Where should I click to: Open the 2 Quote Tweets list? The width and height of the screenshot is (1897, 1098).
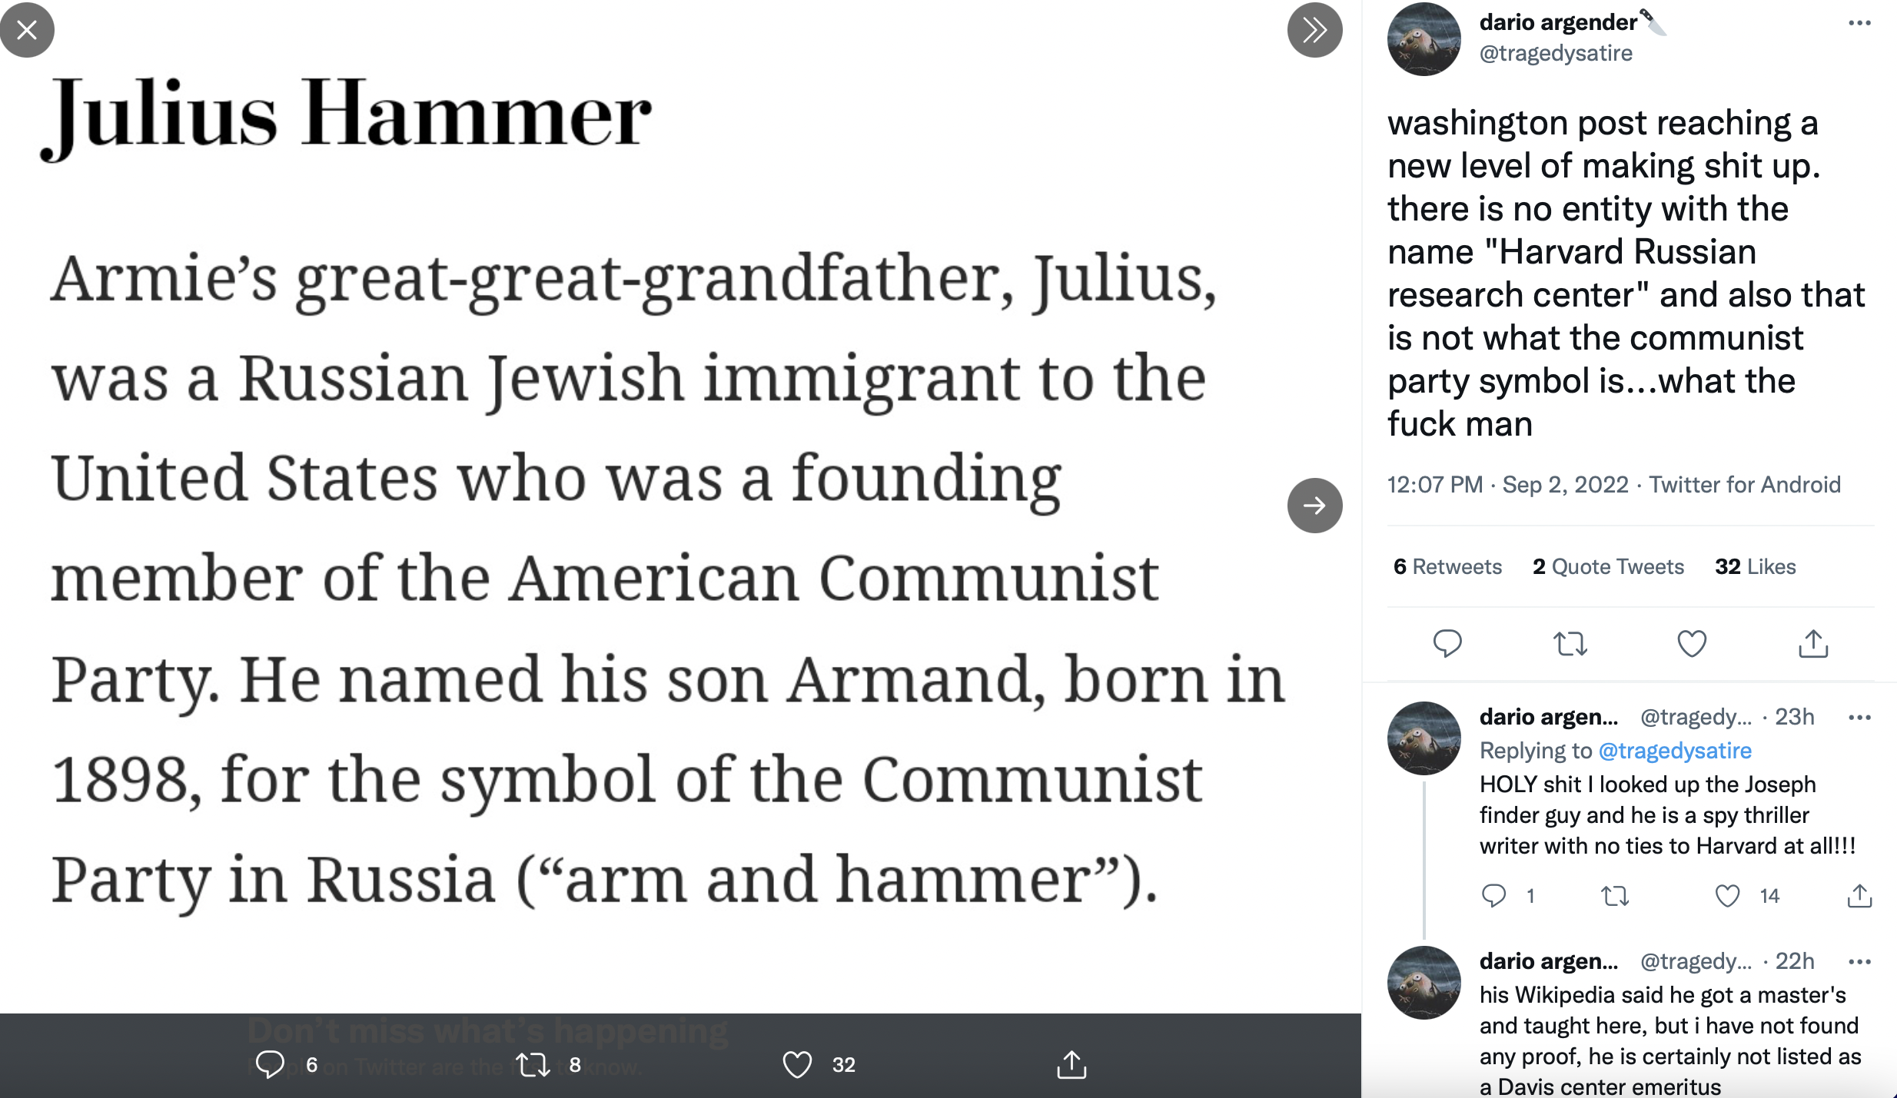tap(1608, 567)
